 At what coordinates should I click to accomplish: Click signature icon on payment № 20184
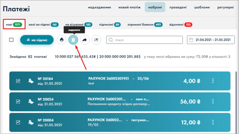point(31,81)
